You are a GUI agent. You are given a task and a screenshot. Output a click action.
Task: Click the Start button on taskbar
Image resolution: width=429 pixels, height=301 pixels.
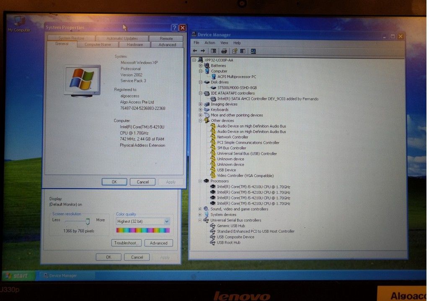point(18,275)
